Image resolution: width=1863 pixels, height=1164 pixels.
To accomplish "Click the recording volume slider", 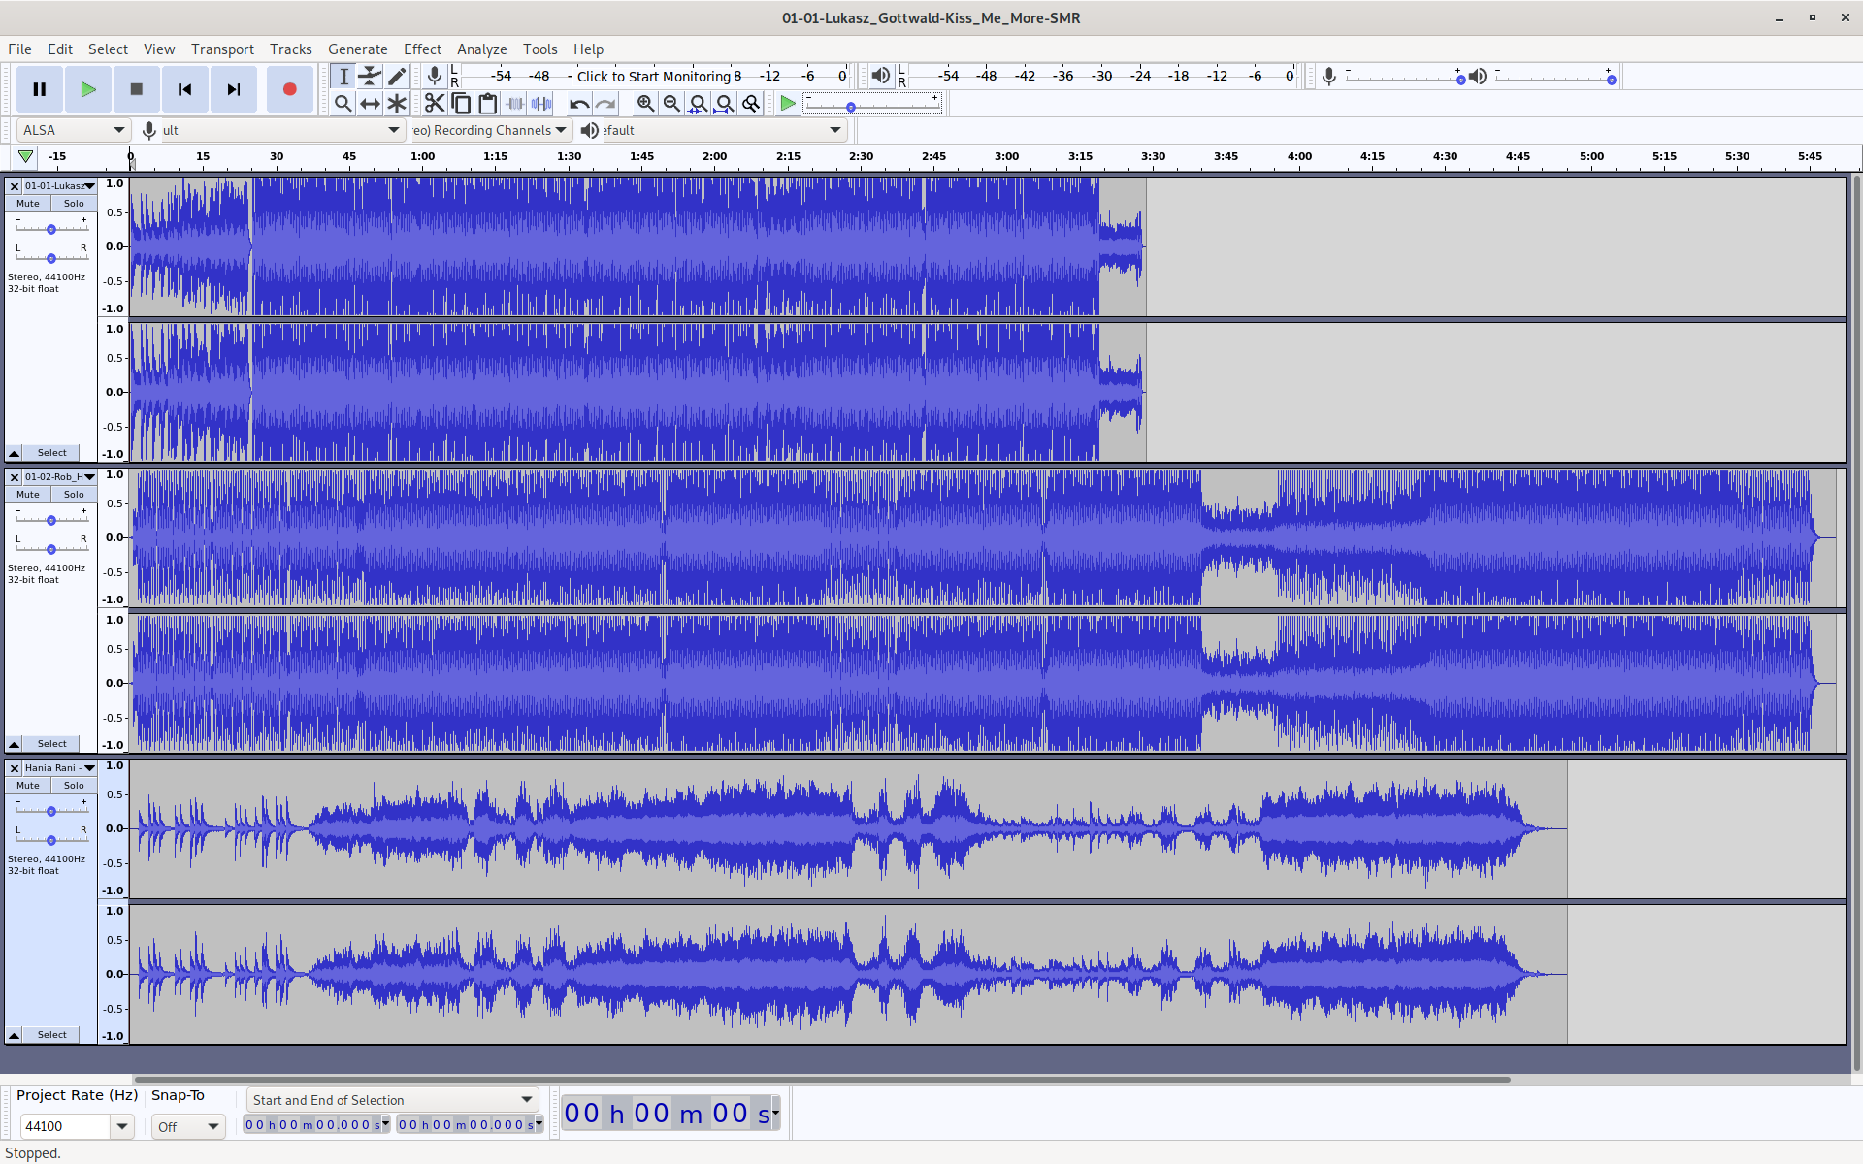I will [x=1403, y=79].
